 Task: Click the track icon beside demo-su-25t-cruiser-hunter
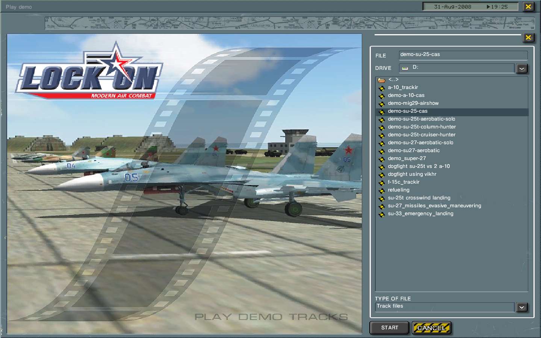382,136
